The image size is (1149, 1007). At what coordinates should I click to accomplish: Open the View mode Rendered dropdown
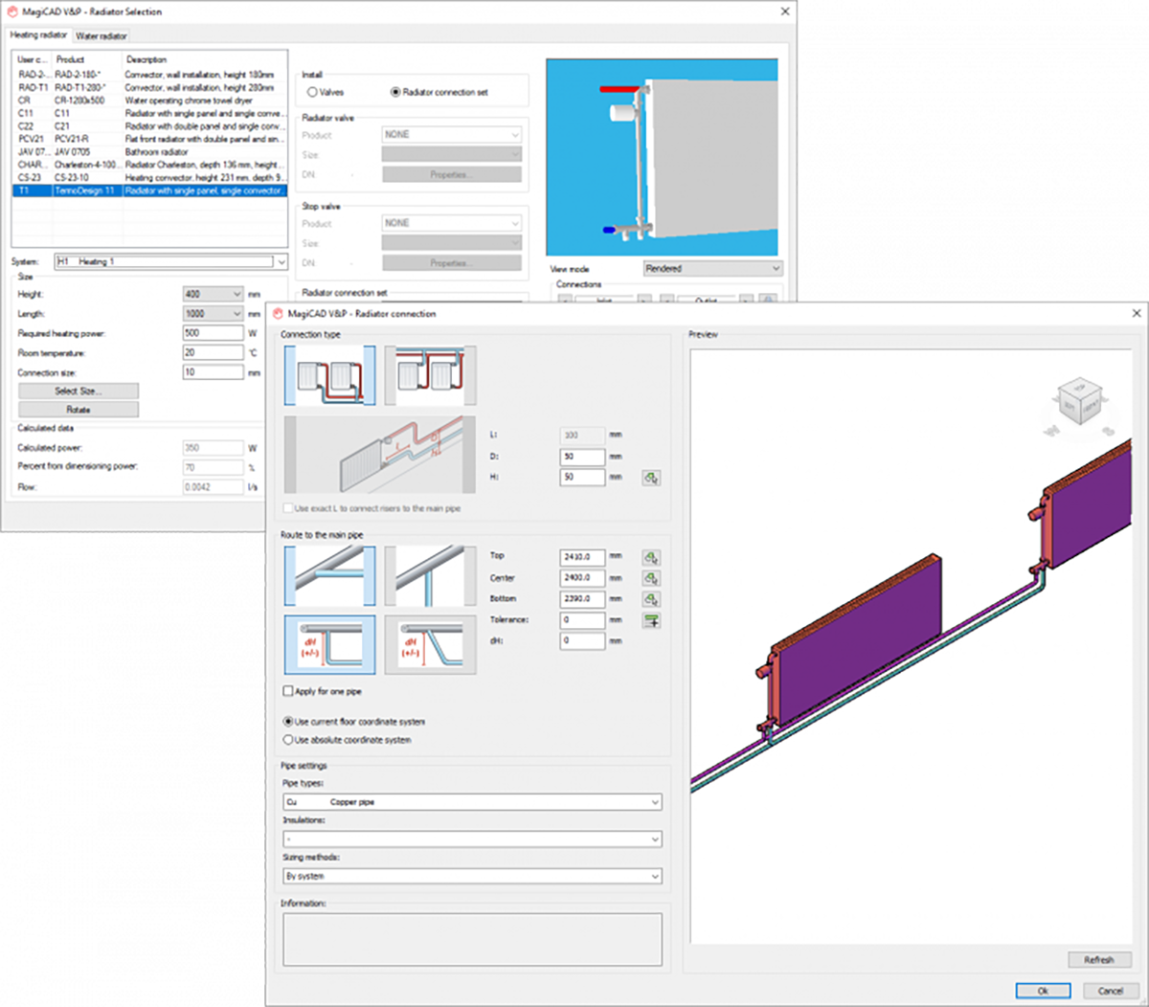pos(712,269)
